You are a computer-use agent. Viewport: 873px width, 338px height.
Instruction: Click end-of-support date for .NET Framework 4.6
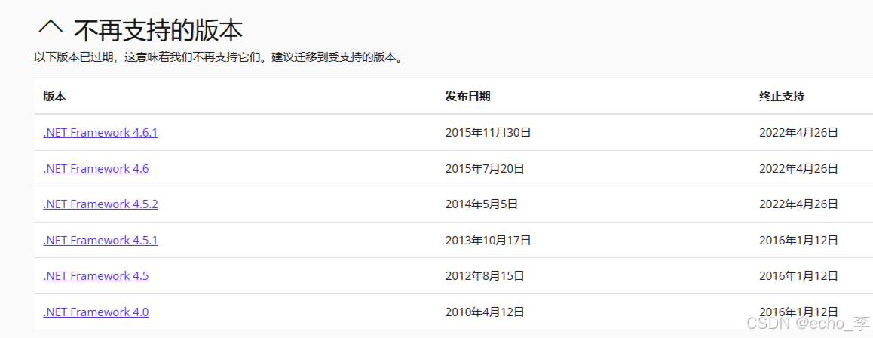tap(798, 169)
